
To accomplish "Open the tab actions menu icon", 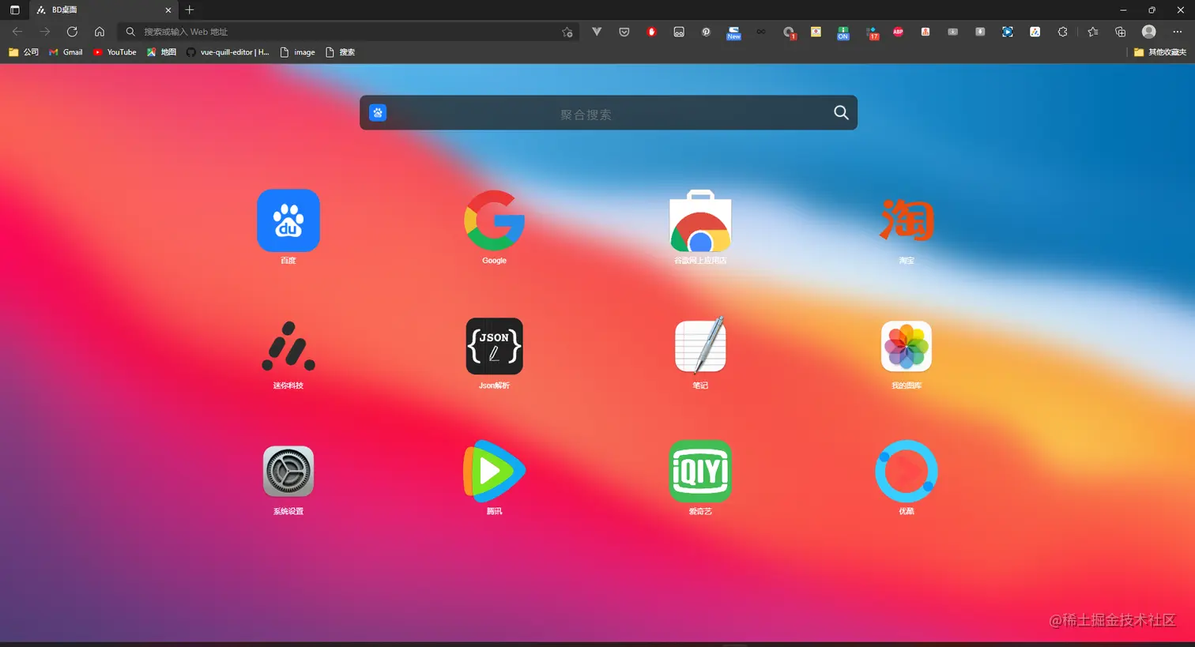I will click(14, 10).
